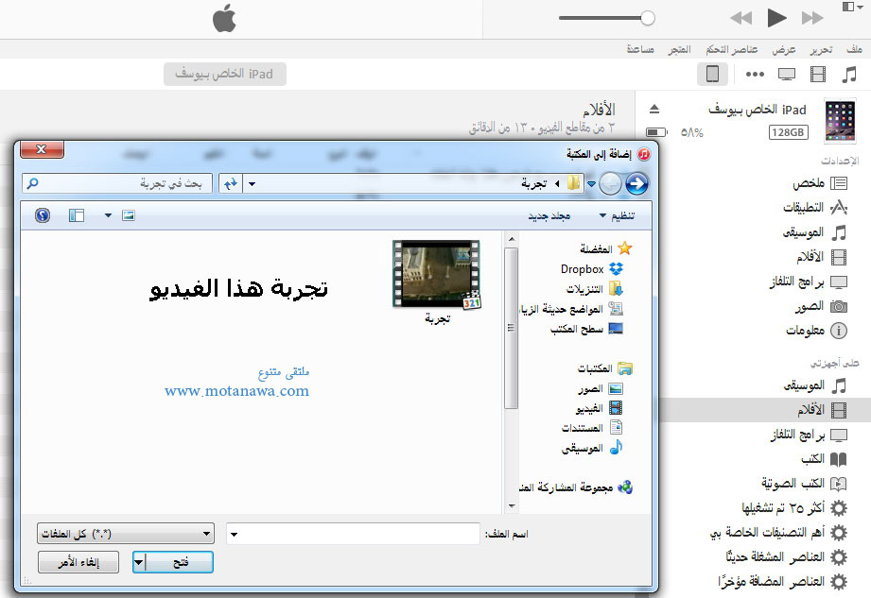The height and width of the screenshot is (598, 871).
Task: Open the عناصر التحكم menu
Action: pos(732,49)
